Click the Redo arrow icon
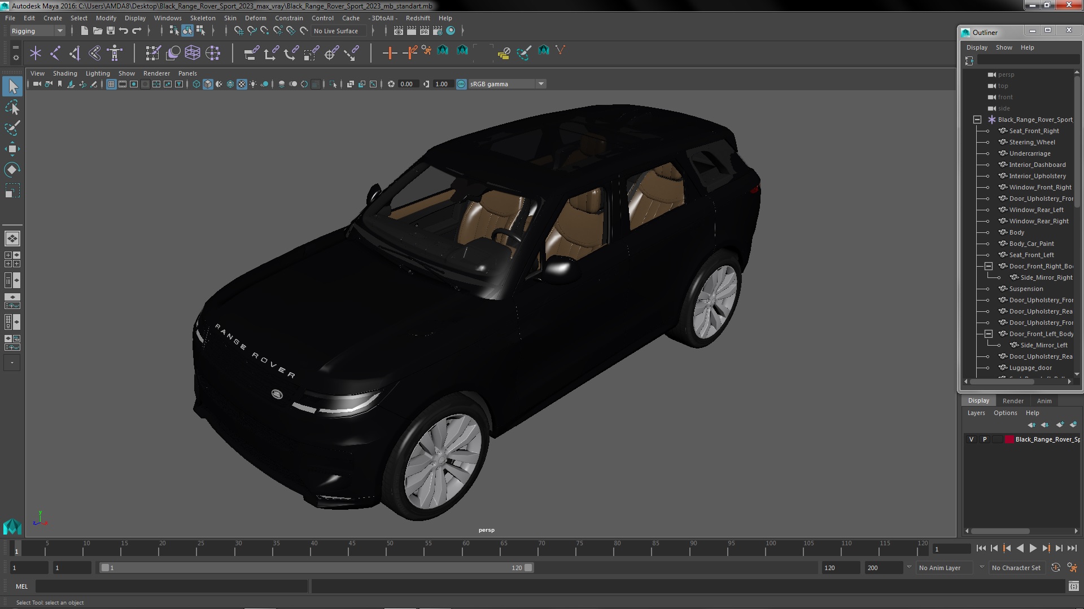1084x609 pixels. (137, 30)
